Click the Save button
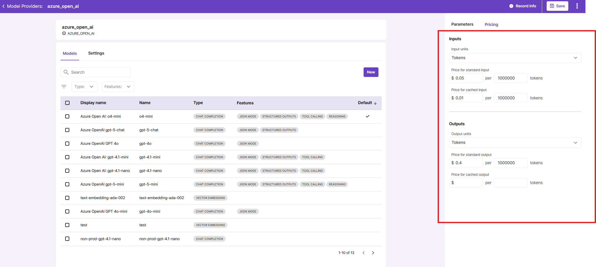 557,6
